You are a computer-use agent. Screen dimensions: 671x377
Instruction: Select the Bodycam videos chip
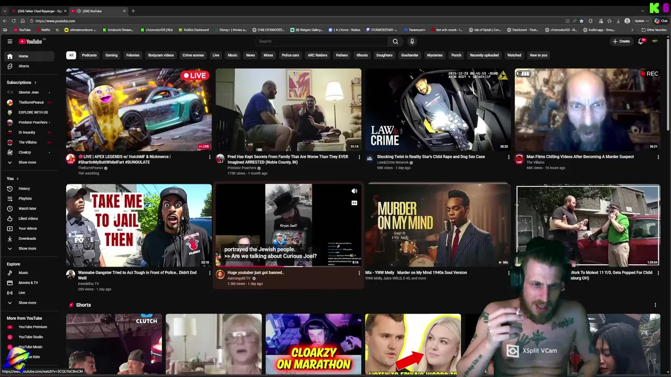(x=161, y=55)
